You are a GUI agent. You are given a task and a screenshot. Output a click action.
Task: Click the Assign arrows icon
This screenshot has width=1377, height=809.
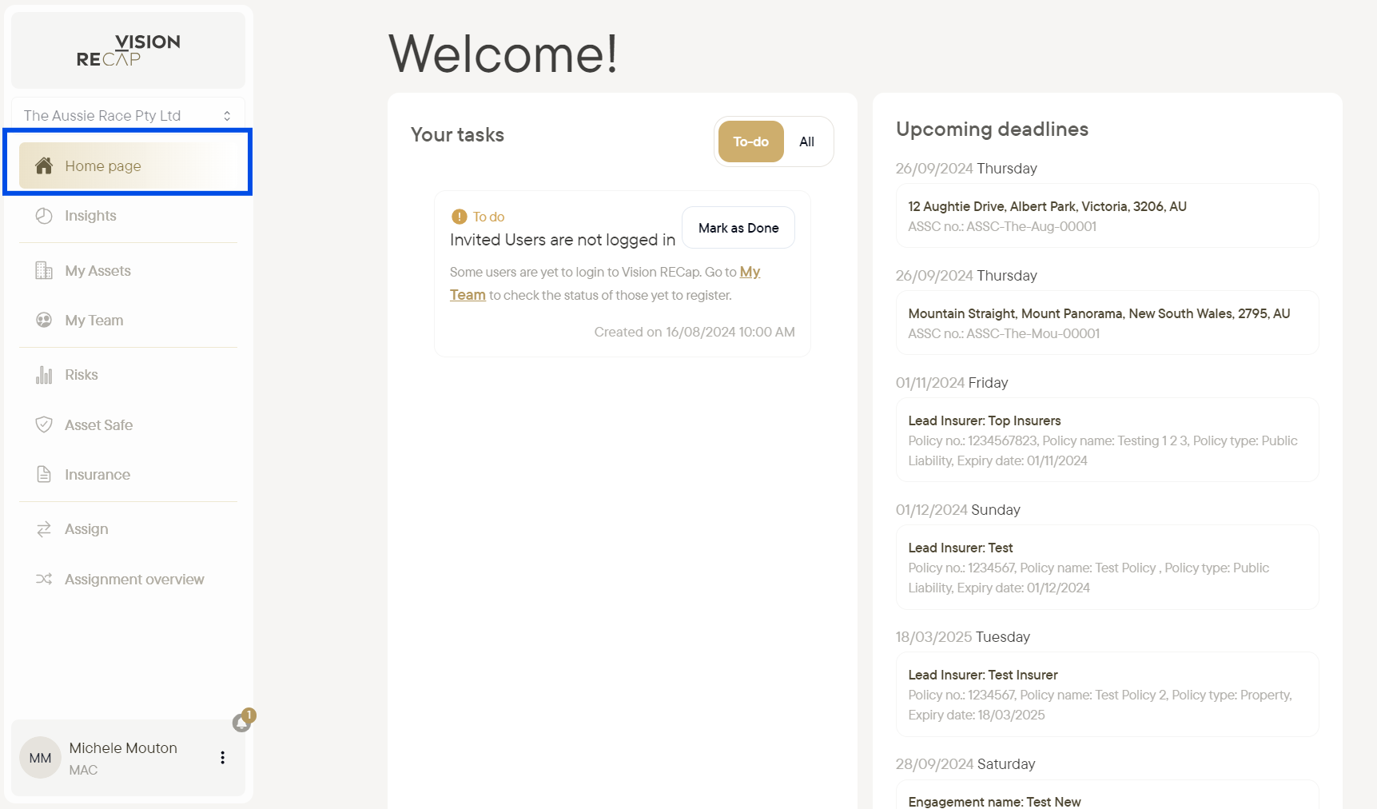(x=44, y=529)
